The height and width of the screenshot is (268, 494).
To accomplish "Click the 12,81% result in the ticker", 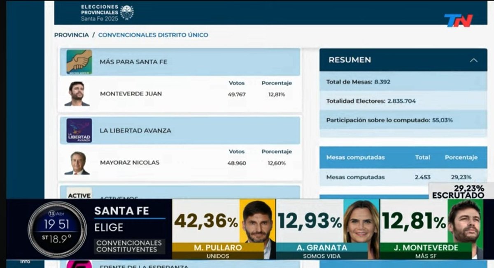I will (x=414, y=221).
